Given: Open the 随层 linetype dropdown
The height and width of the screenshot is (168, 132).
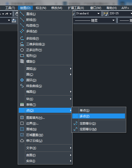Looking at the screenshot, I should [x=113, y=20].
